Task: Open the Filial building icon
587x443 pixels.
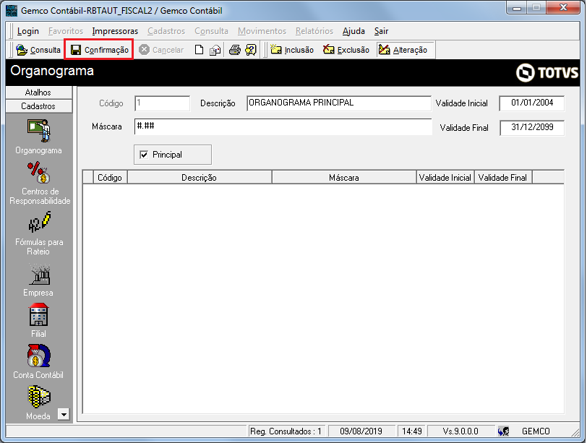Action: pos(39,314)
